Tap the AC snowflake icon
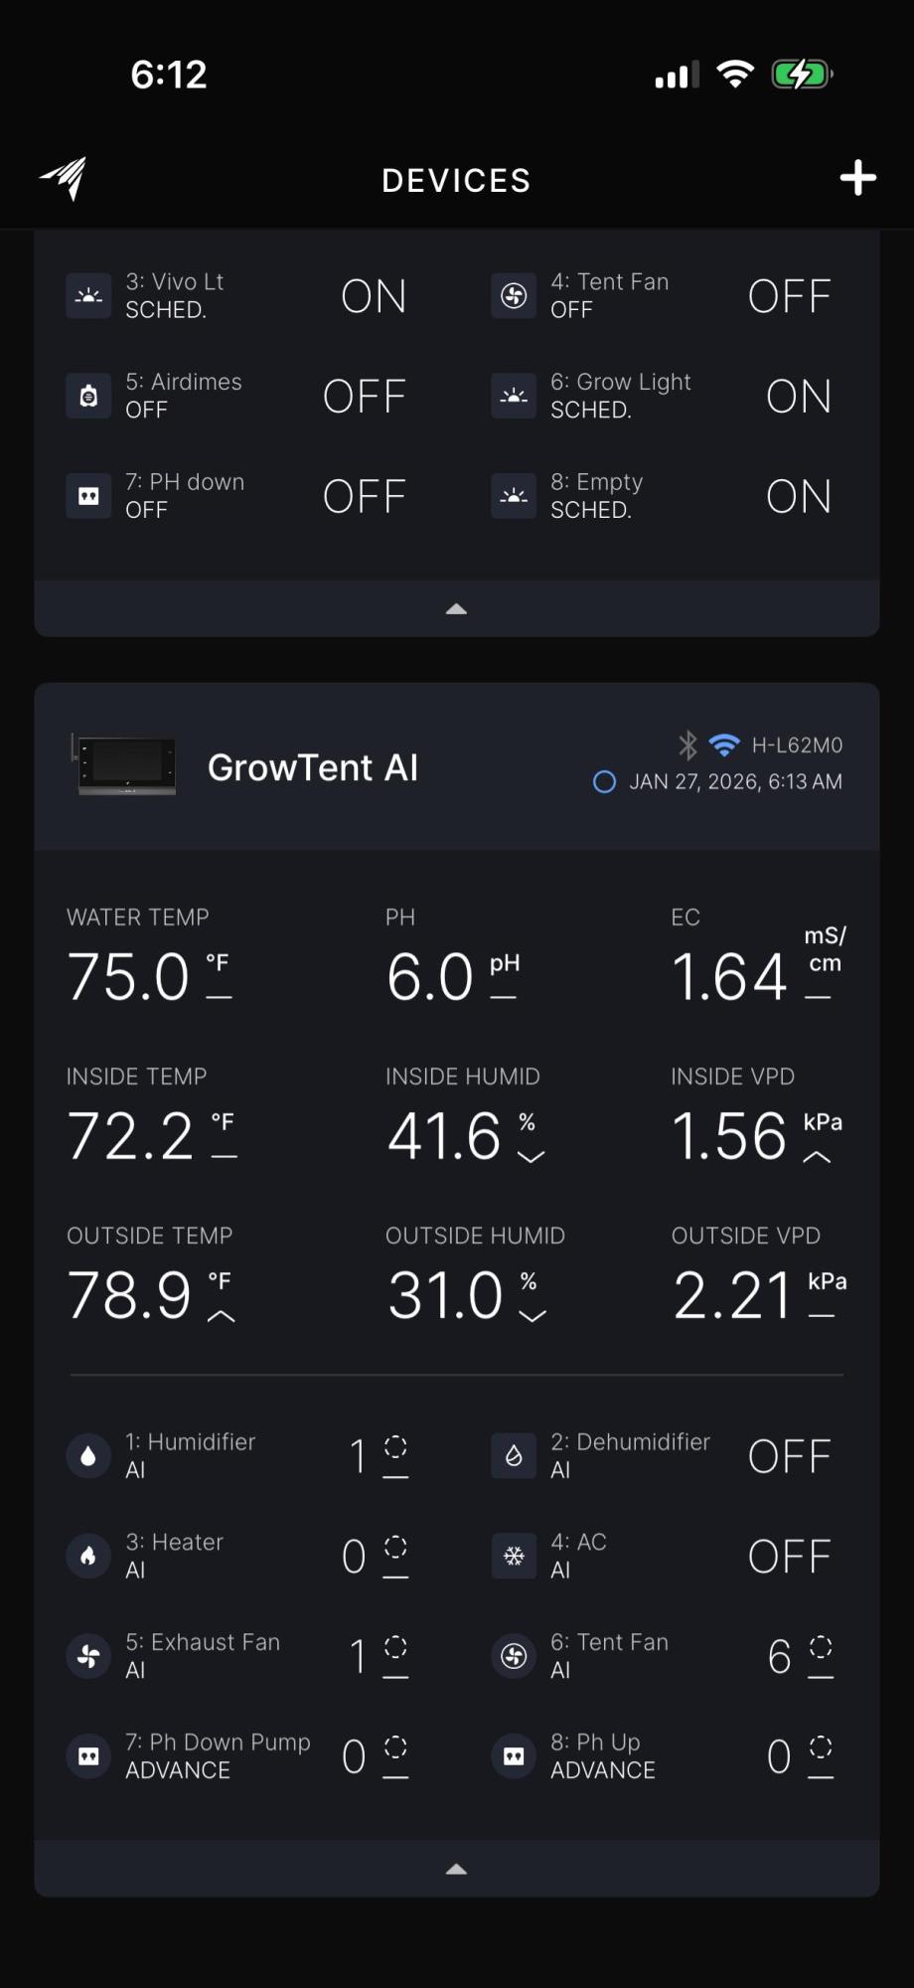Image resolution: width=914 pixels, height=1988 pixels. click(x=514, y=1557)
